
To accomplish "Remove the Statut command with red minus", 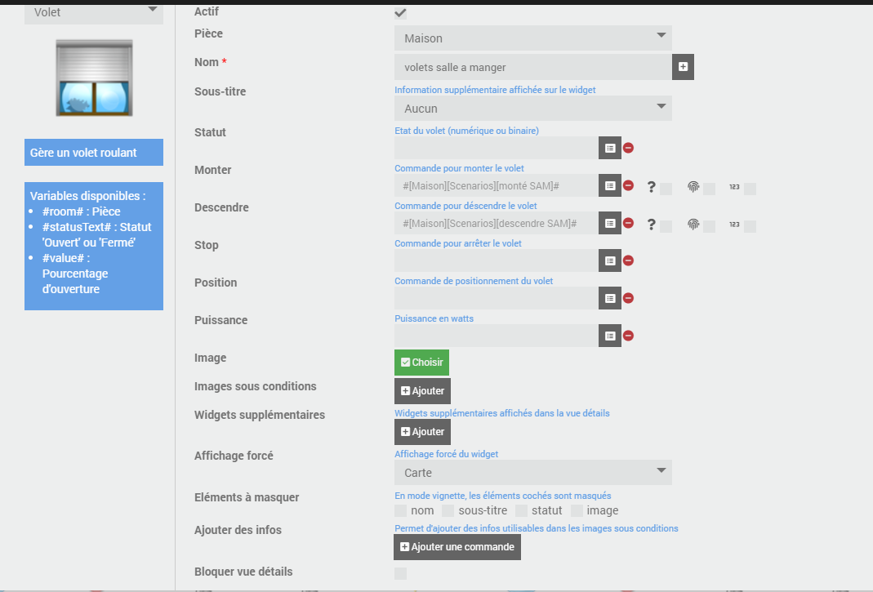I will coord(628,148).
